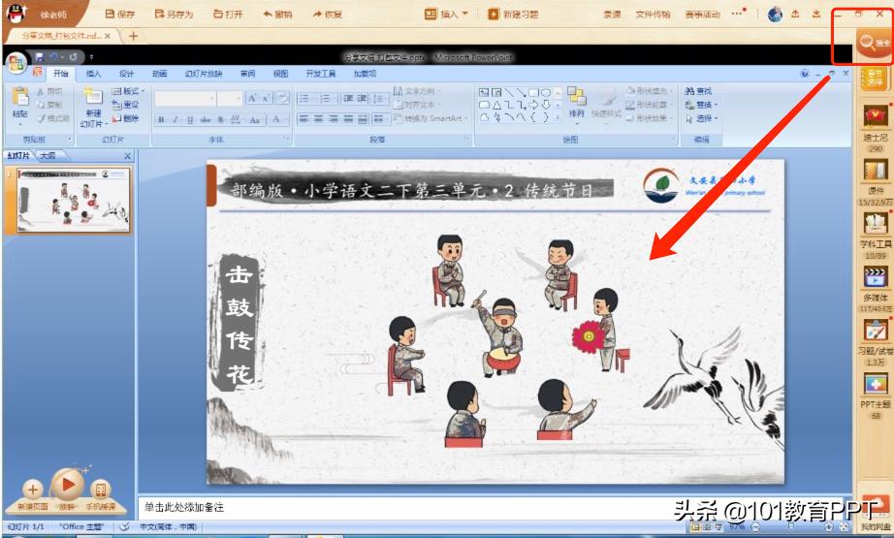Click the 粘贴 paste icon
Image resolution: width=894 pixels, height=538 pixels.
click(x=20, y=98)
